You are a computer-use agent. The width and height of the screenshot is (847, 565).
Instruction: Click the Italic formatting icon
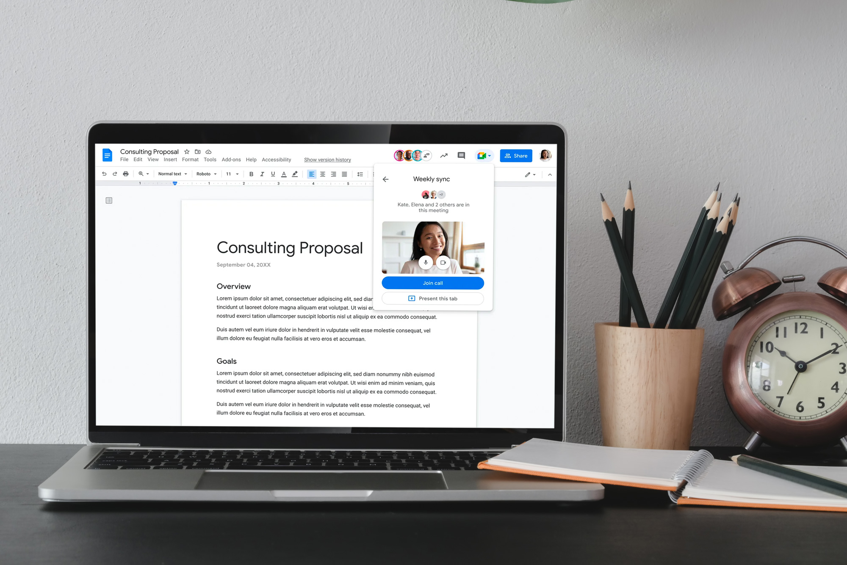click(261, 174)
